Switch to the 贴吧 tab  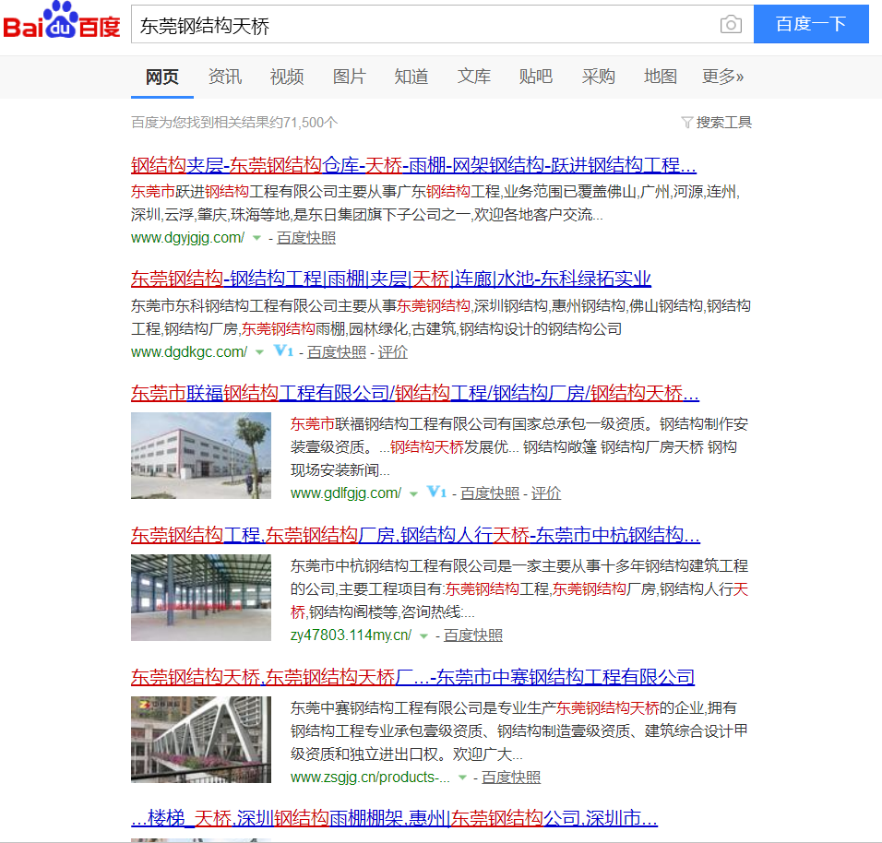click(535, 77)
